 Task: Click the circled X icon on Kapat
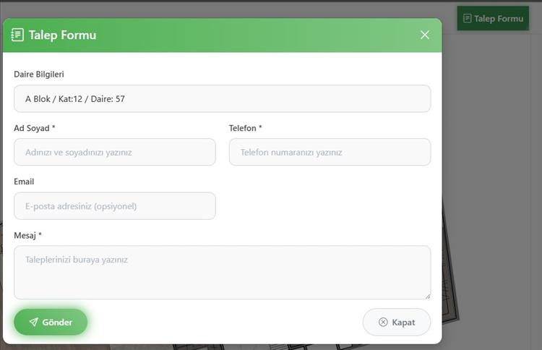[x=383, y=323]
